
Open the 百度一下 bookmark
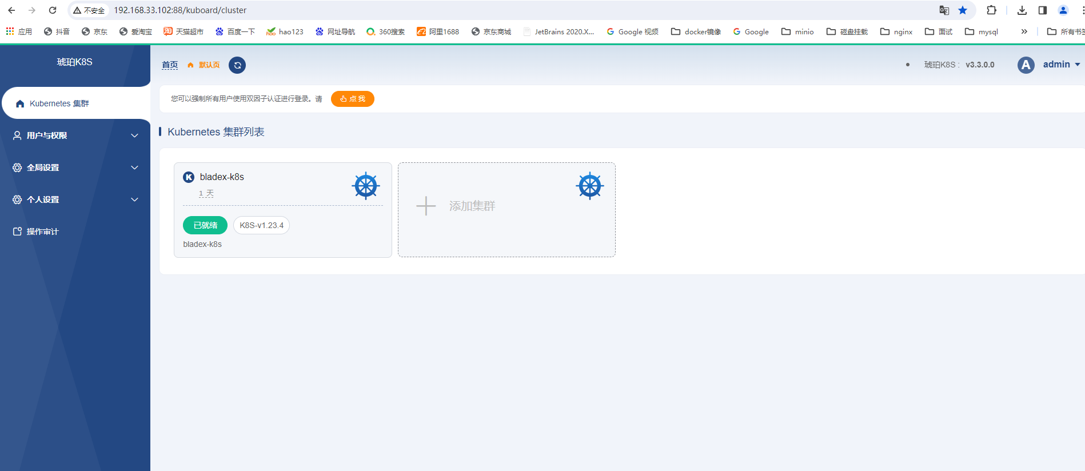click(x=235, y=31)
